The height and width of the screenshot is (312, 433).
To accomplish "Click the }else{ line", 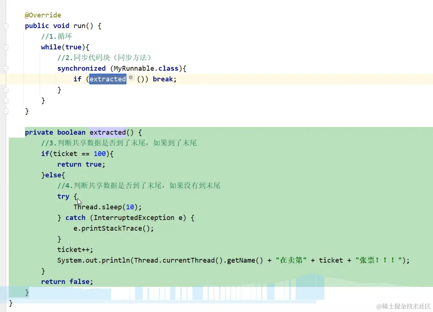I will pyautogui.click(x=53, y=175).
